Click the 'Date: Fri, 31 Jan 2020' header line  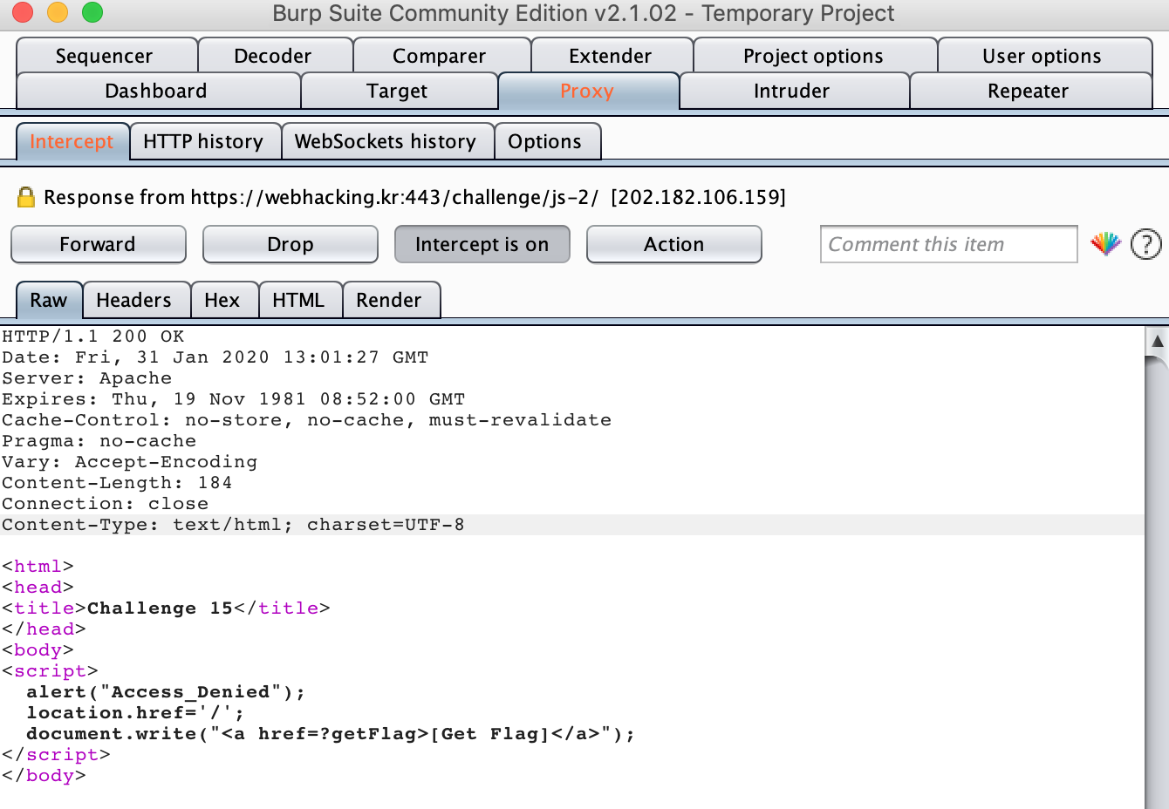pos(215,357)
